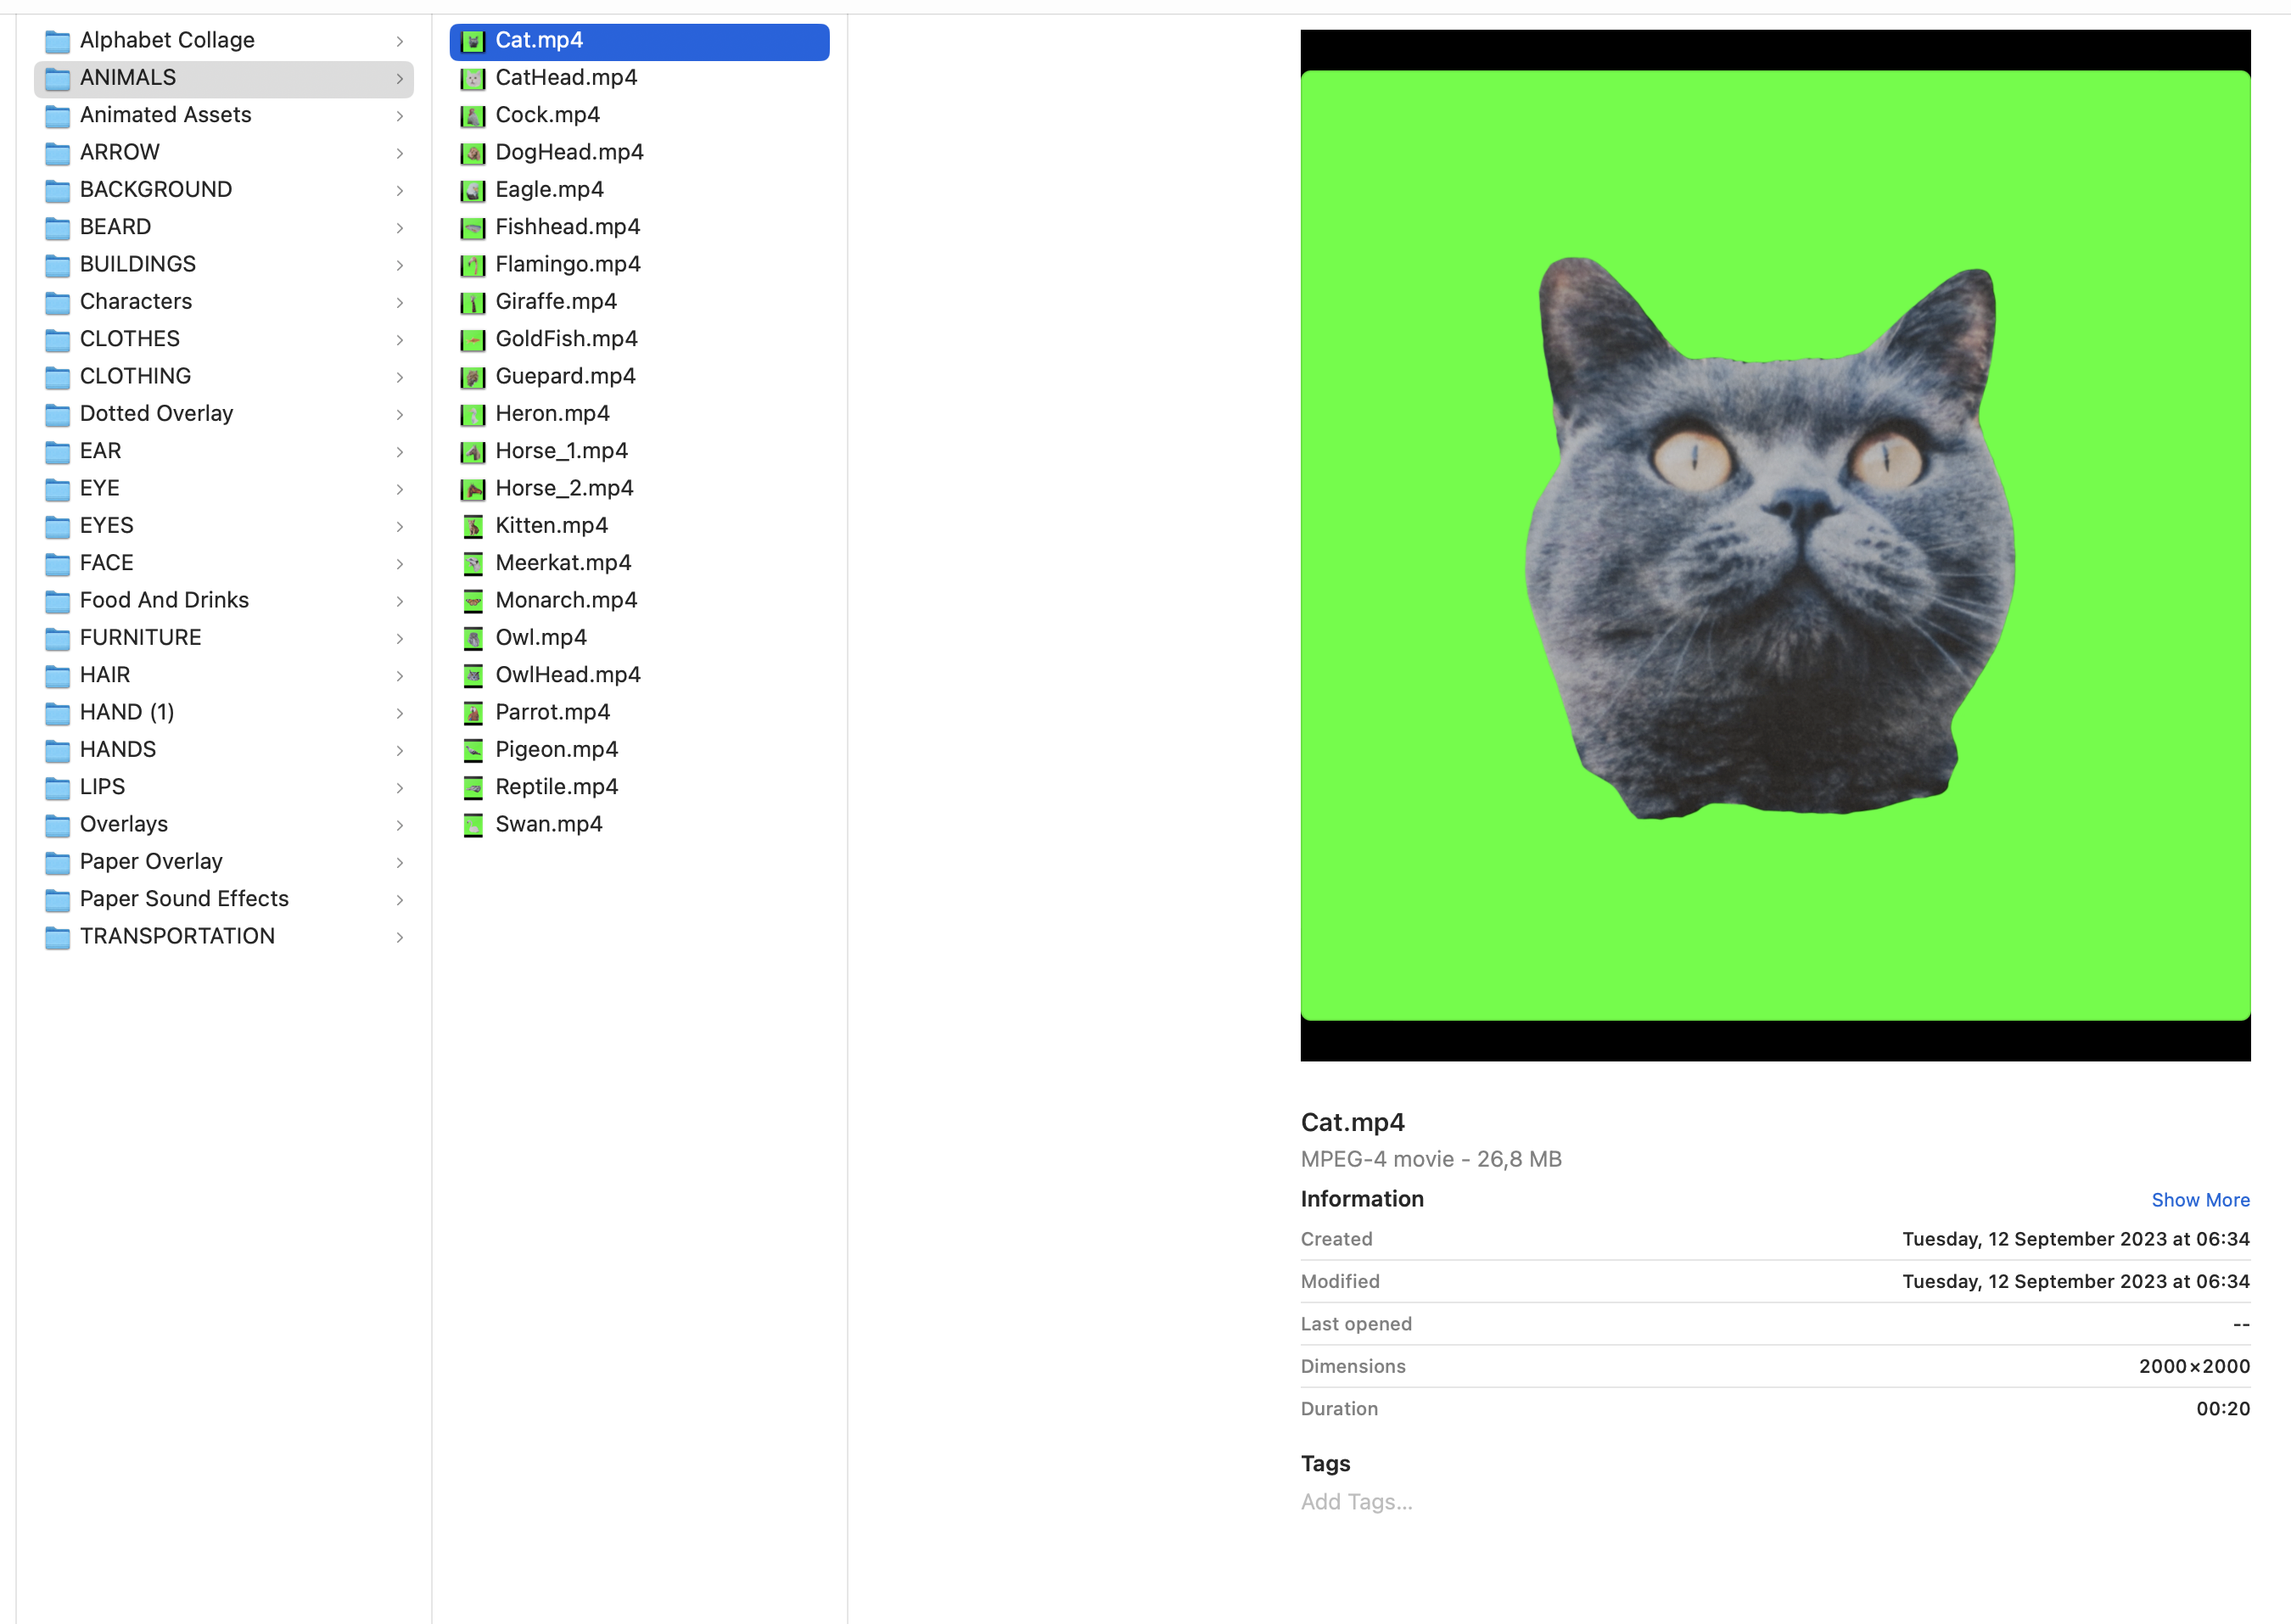The height and width of the screenshot is (1624, 2291).
Task: Select the Flamingo.mp4 file
Action: click(567, 265)
